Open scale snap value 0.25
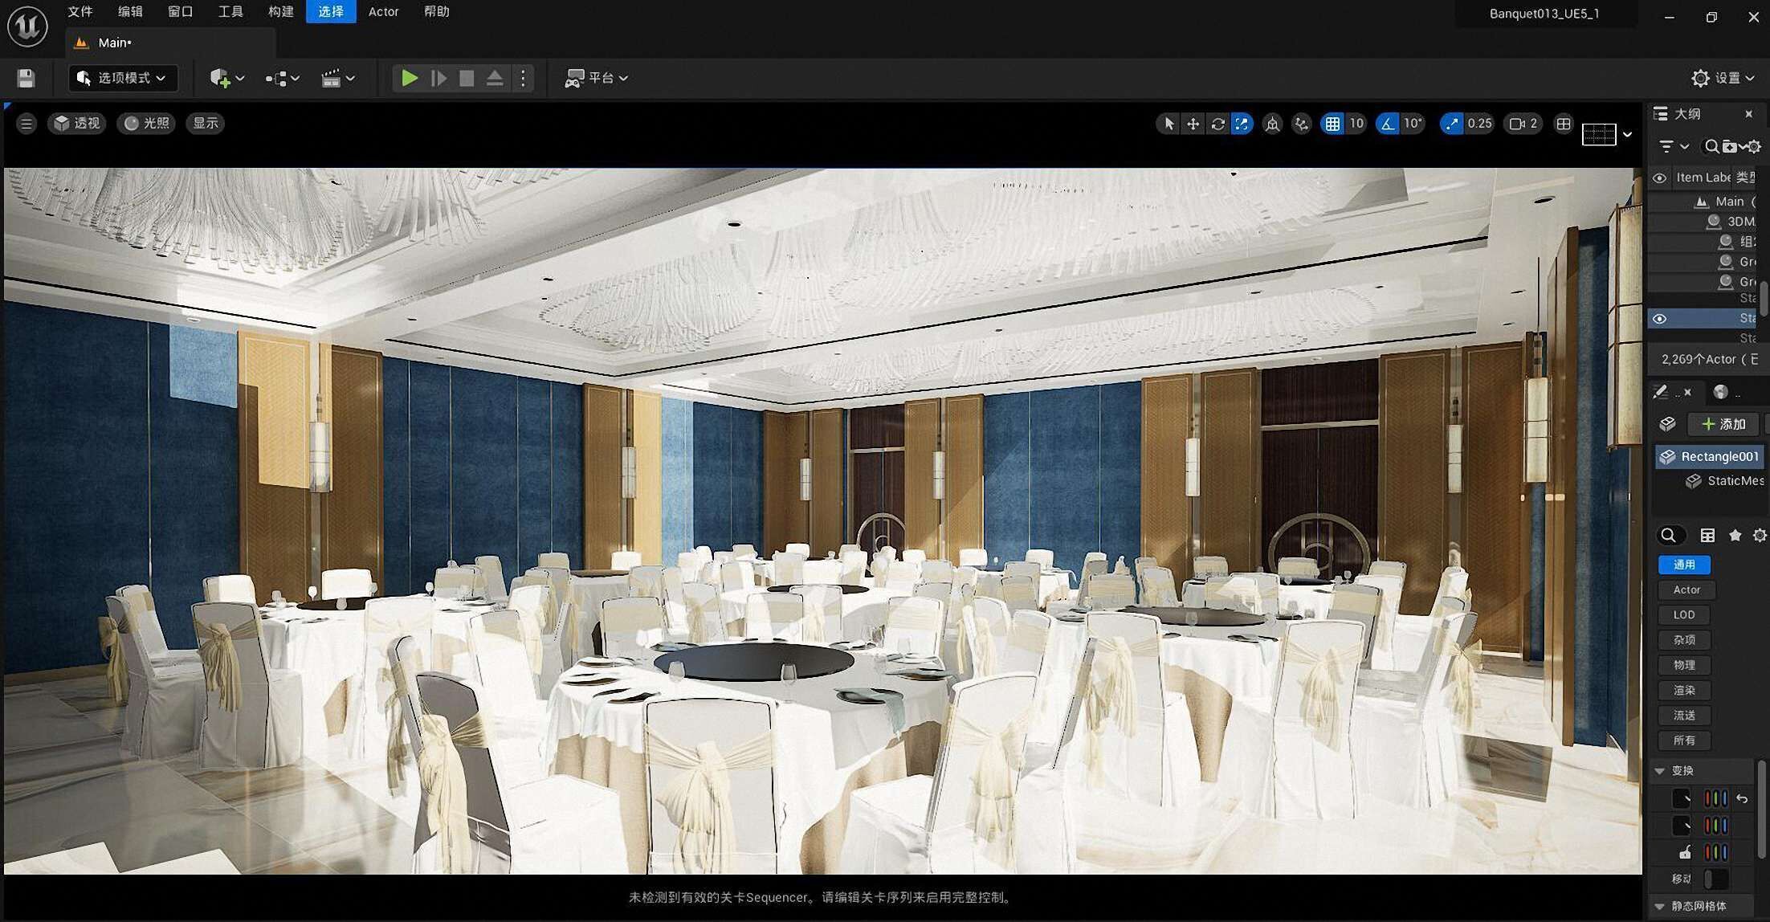 (x=1479, y=124)
